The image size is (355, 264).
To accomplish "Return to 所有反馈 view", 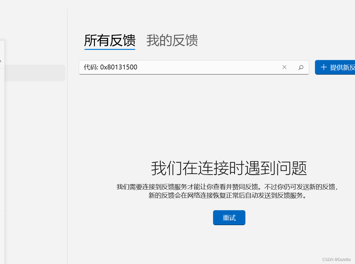I will [110, 40].
